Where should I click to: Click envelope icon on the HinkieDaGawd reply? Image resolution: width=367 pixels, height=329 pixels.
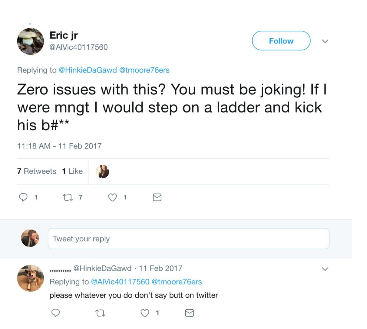(189, 313)
